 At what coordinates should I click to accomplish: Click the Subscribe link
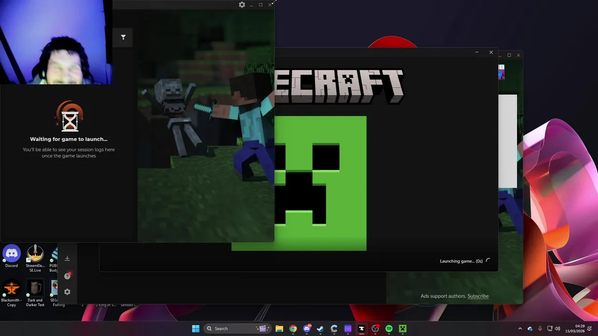[x=478, y=296]
